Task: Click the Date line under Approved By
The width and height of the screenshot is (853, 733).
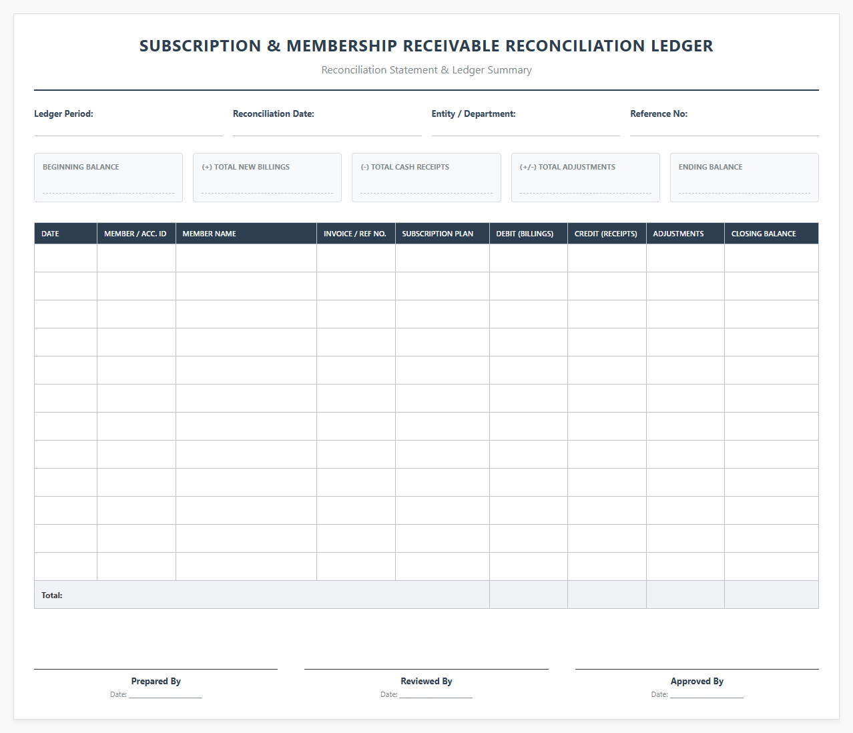Action: coord(707,696)
